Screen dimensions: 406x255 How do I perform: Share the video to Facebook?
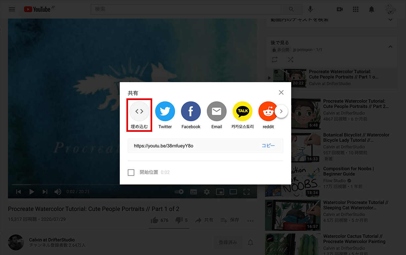191,115
